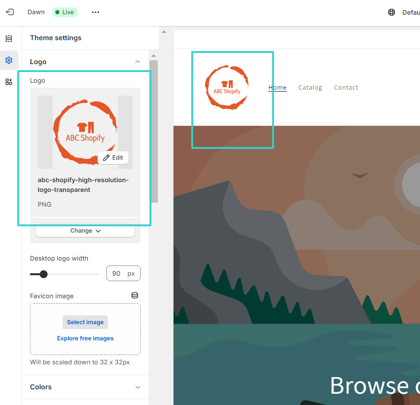
Task: Select the Theme settings gear icon
Action: pos(8,60)
